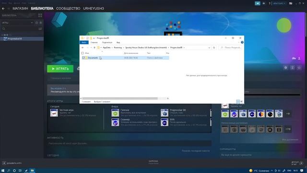Open advanced filter options beside the library search

40,29
